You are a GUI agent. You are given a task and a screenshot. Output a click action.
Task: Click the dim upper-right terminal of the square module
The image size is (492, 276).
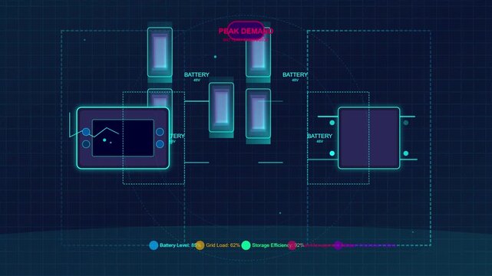click(406, 123)
